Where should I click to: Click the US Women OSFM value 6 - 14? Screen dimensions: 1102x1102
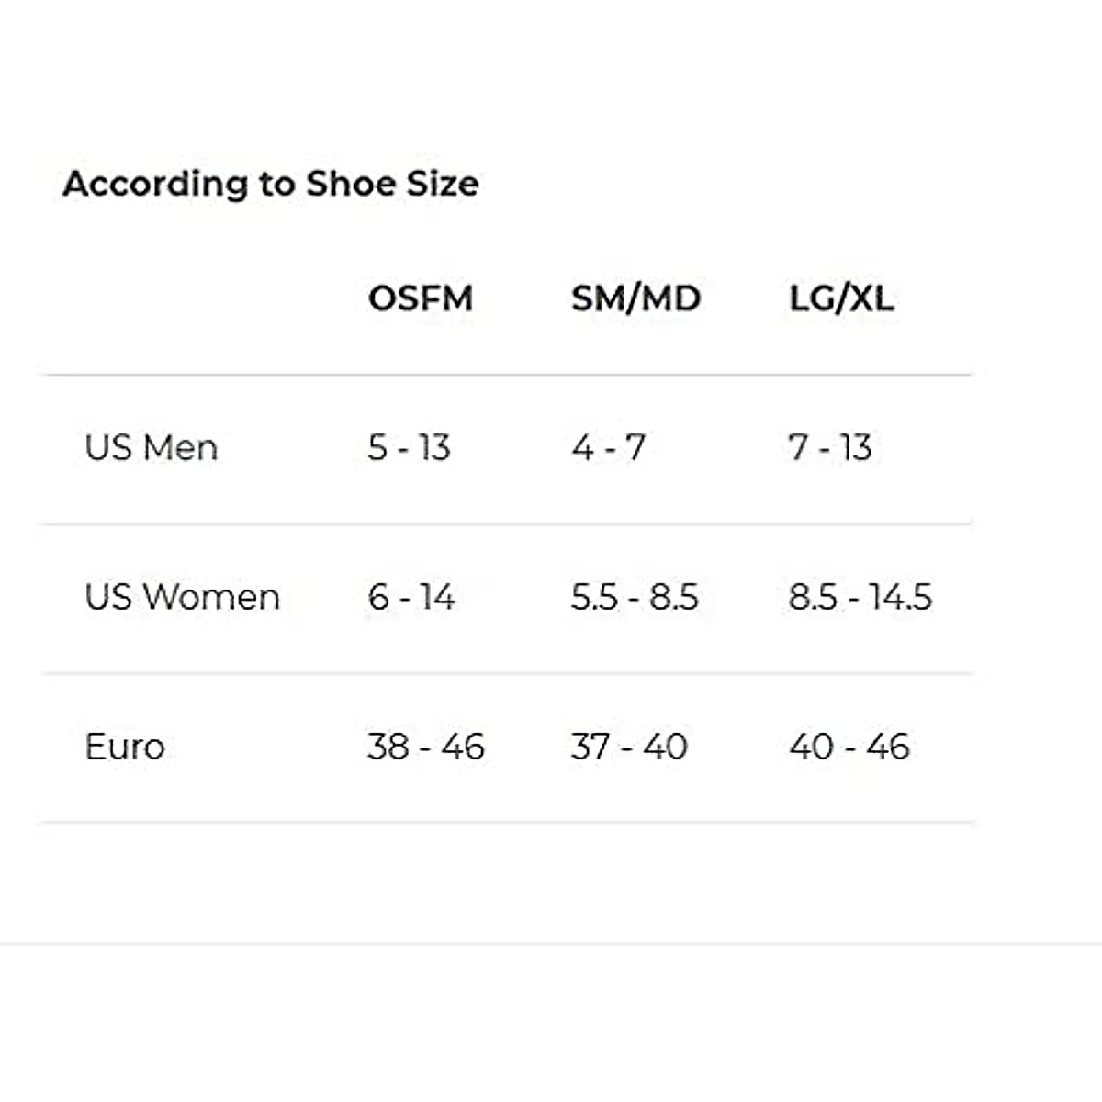pyautogui.click(x=411, y=598)
